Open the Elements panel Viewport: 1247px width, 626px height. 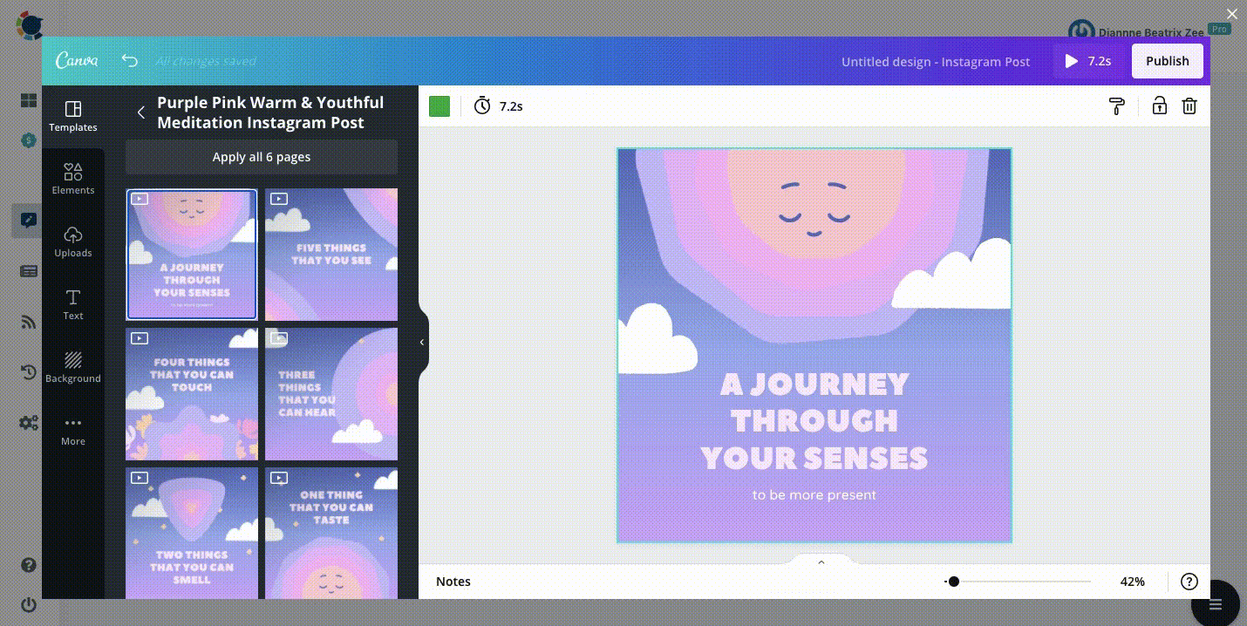[73, 178]
